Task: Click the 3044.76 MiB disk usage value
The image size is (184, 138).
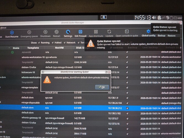Action: click(x=80, y=129)
